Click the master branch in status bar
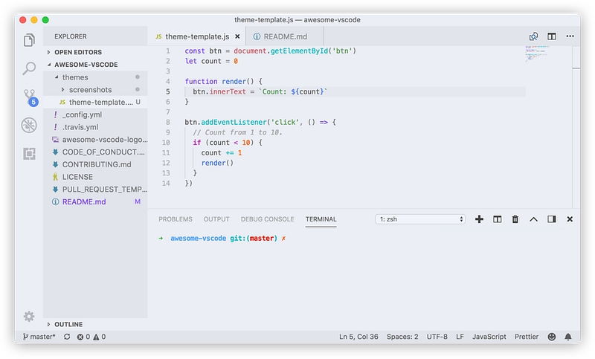 (39, 337)
